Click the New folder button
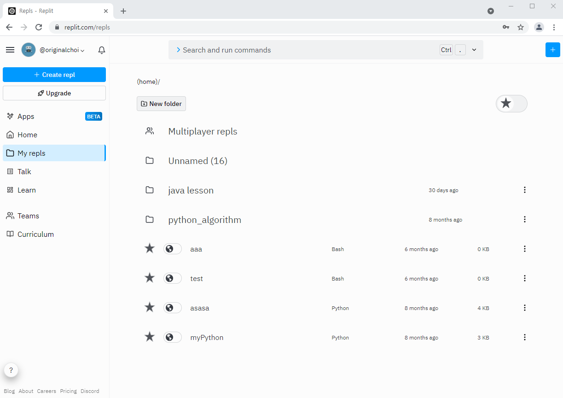Viewport: 563px width, 398px height. 161,104
